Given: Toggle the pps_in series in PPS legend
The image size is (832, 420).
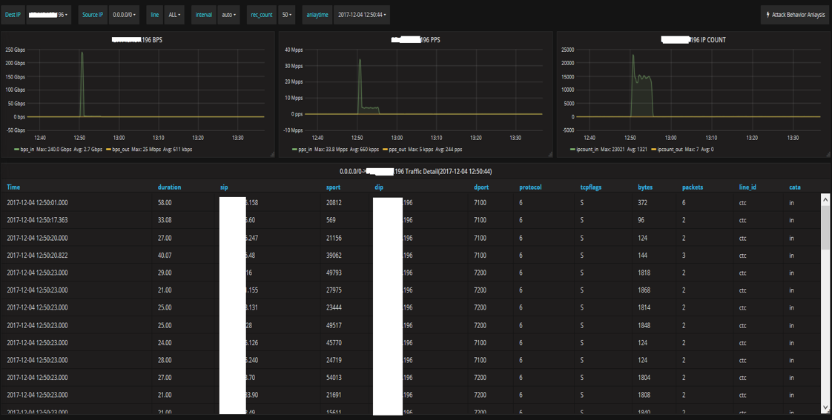Looking at the screenshot, I should (x=307, y=150).
